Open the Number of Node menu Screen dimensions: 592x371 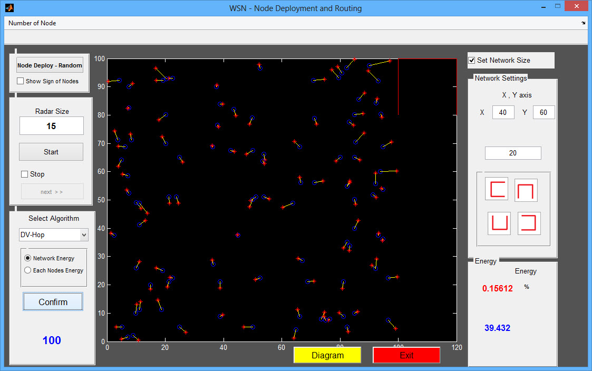pos(32,23)
